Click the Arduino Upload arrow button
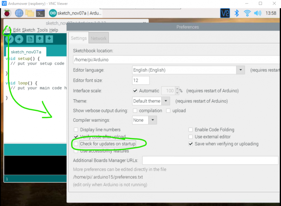 click(19, 39)
